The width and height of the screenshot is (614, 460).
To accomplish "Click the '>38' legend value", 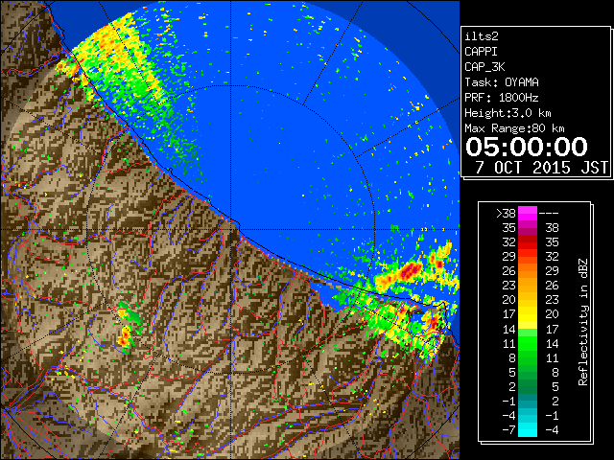I will tap(506, 213).
